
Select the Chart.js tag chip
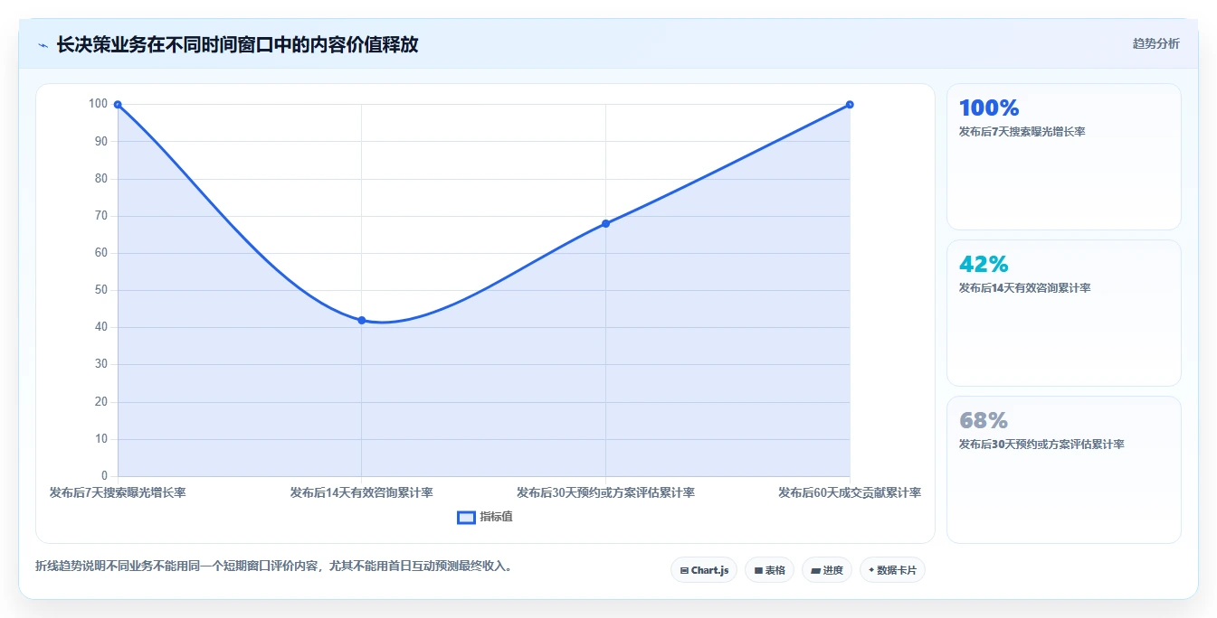tap(704, 570)
